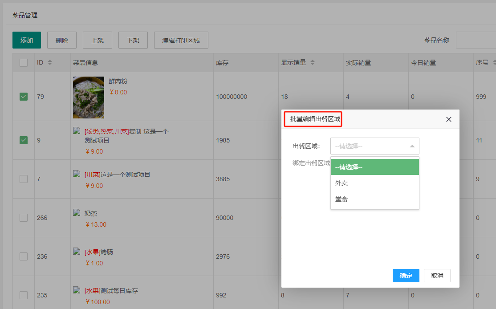This screenshot has height=309, width=496.
Task: Click the green 添加 button
Action: (x=27, y=40)
